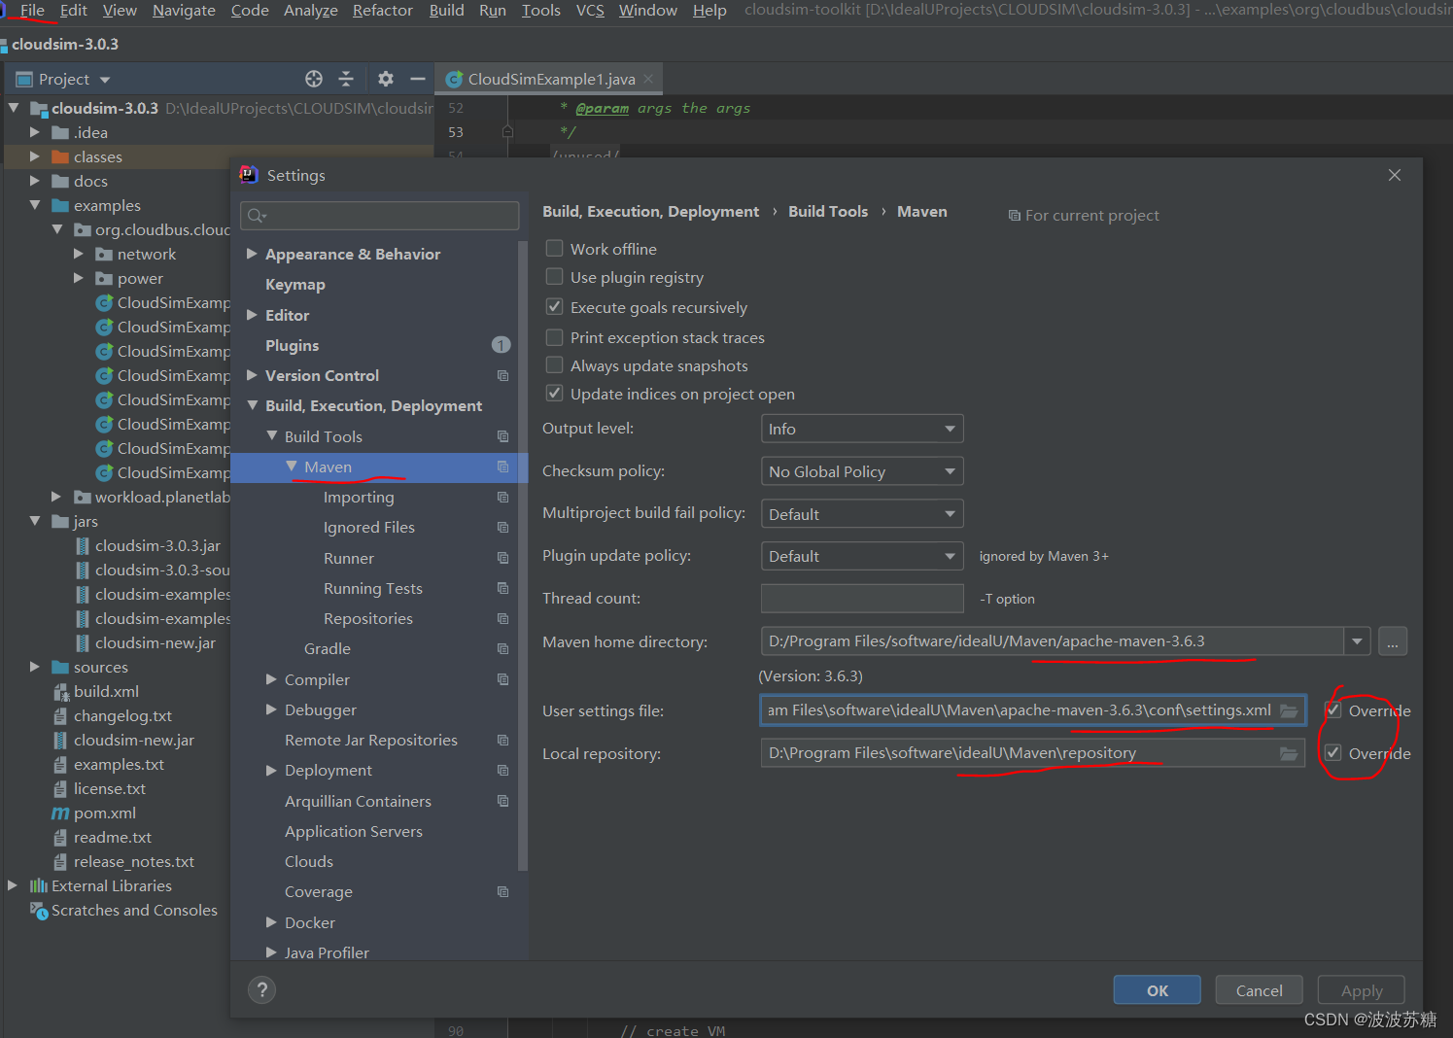Open Repositories settings under Maven

click(x=368, y=618)
